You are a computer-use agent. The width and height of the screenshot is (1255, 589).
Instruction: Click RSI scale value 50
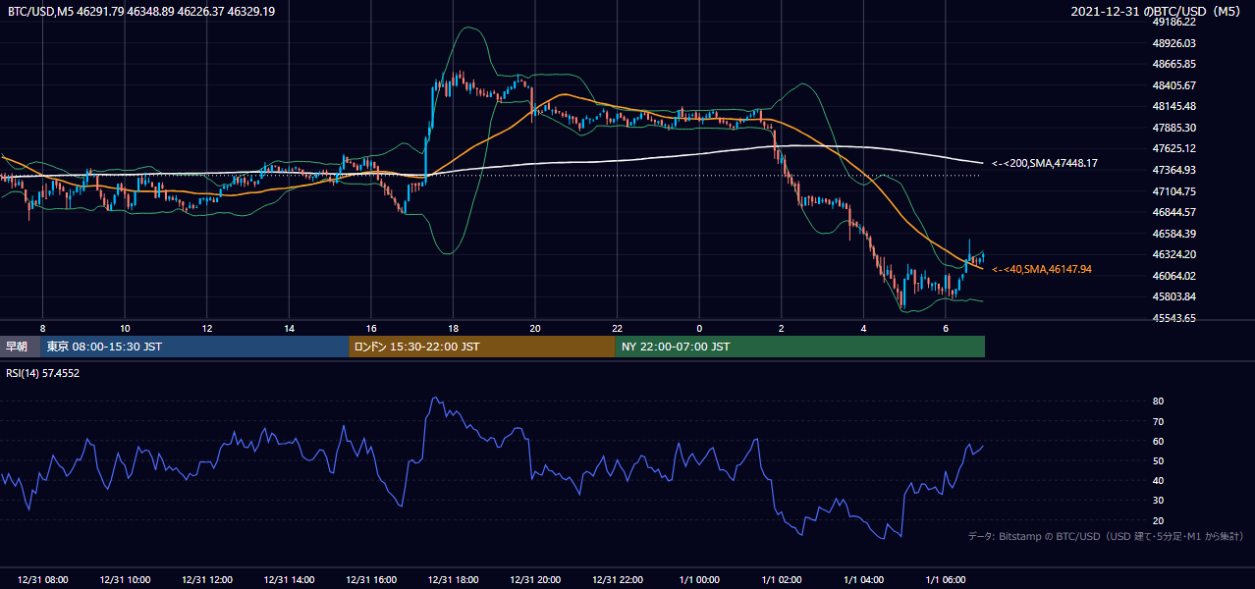[x=1158, y=460]
